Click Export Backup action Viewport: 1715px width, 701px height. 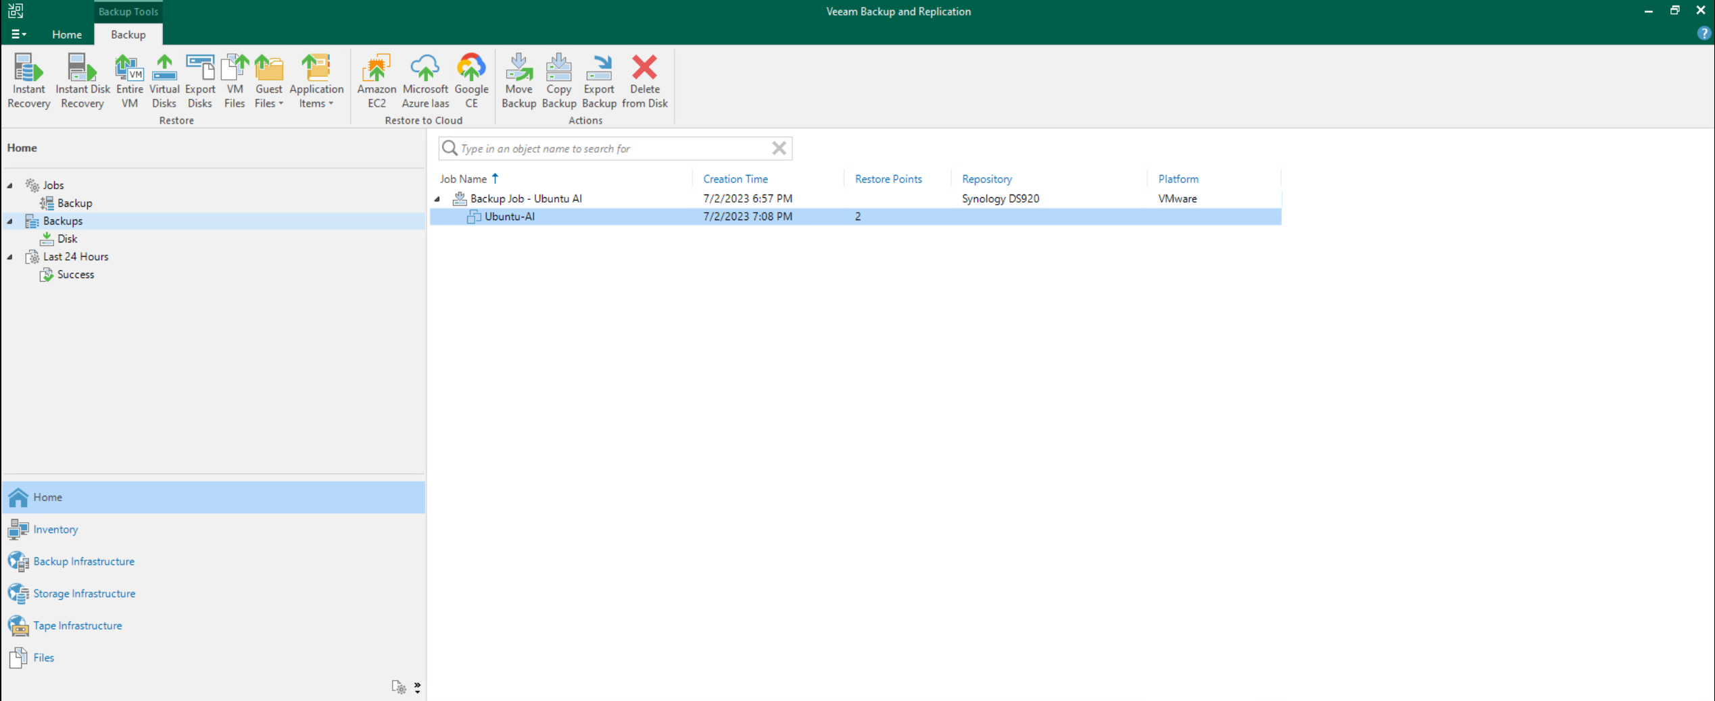click(599, 80)
